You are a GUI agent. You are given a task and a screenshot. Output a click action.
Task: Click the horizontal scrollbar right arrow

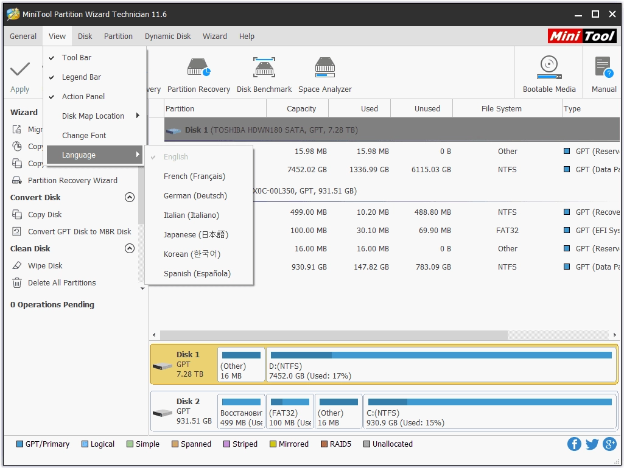[615, 335]
